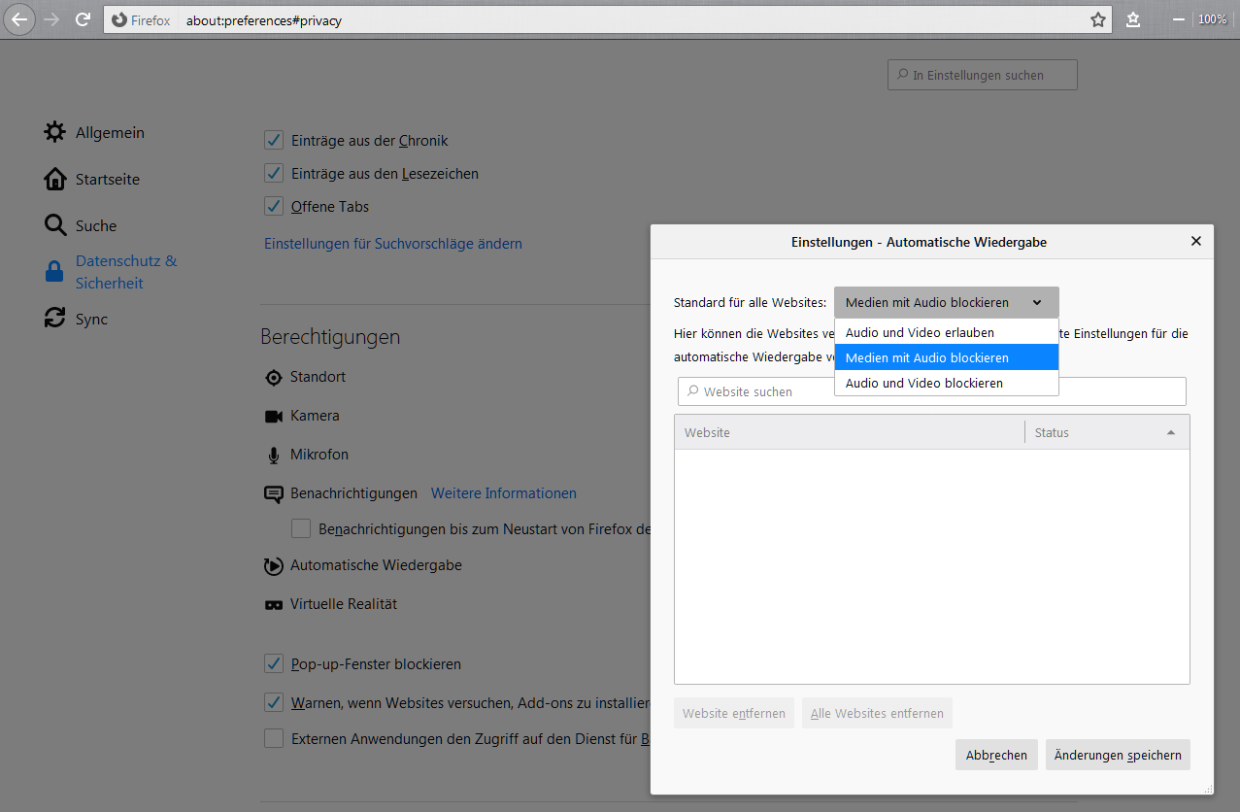Uncheck Einträge aus der Chronik
Screen dimensions: 1240x812
(274, 140)
